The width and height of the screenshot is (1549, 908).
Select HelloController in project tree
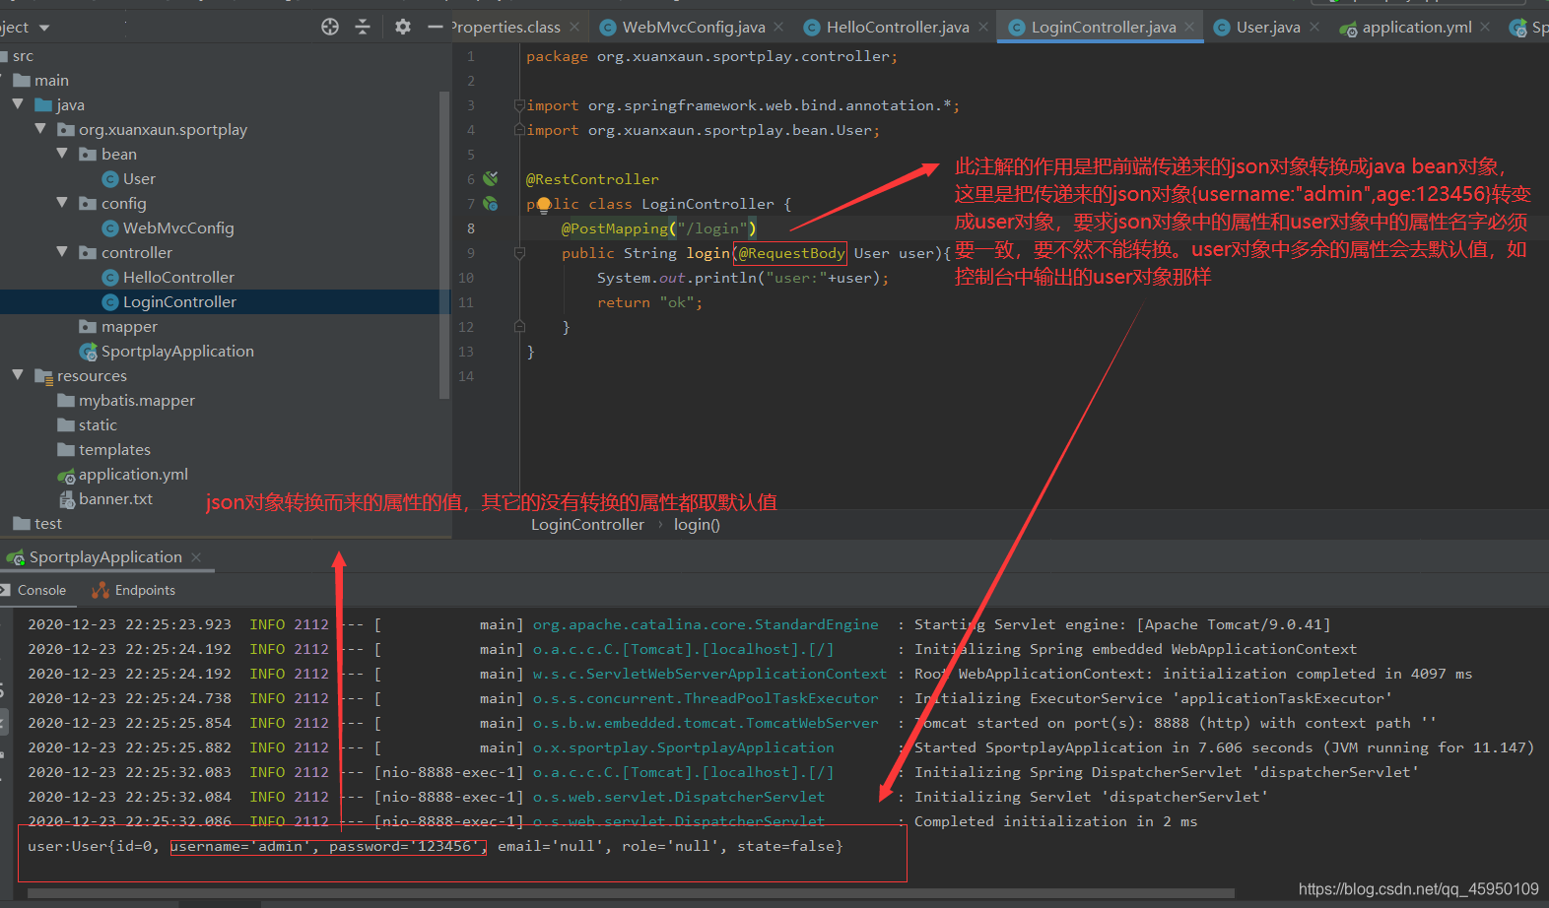178,278
